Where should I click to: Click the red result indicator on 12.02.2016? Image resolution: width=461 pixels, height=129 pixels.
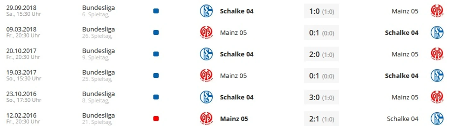pos(156,119)
